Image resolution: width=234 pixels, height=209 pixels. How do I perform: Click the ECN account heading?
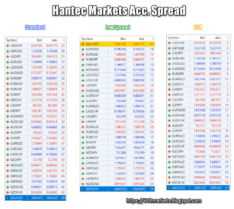tap(198, 27)
